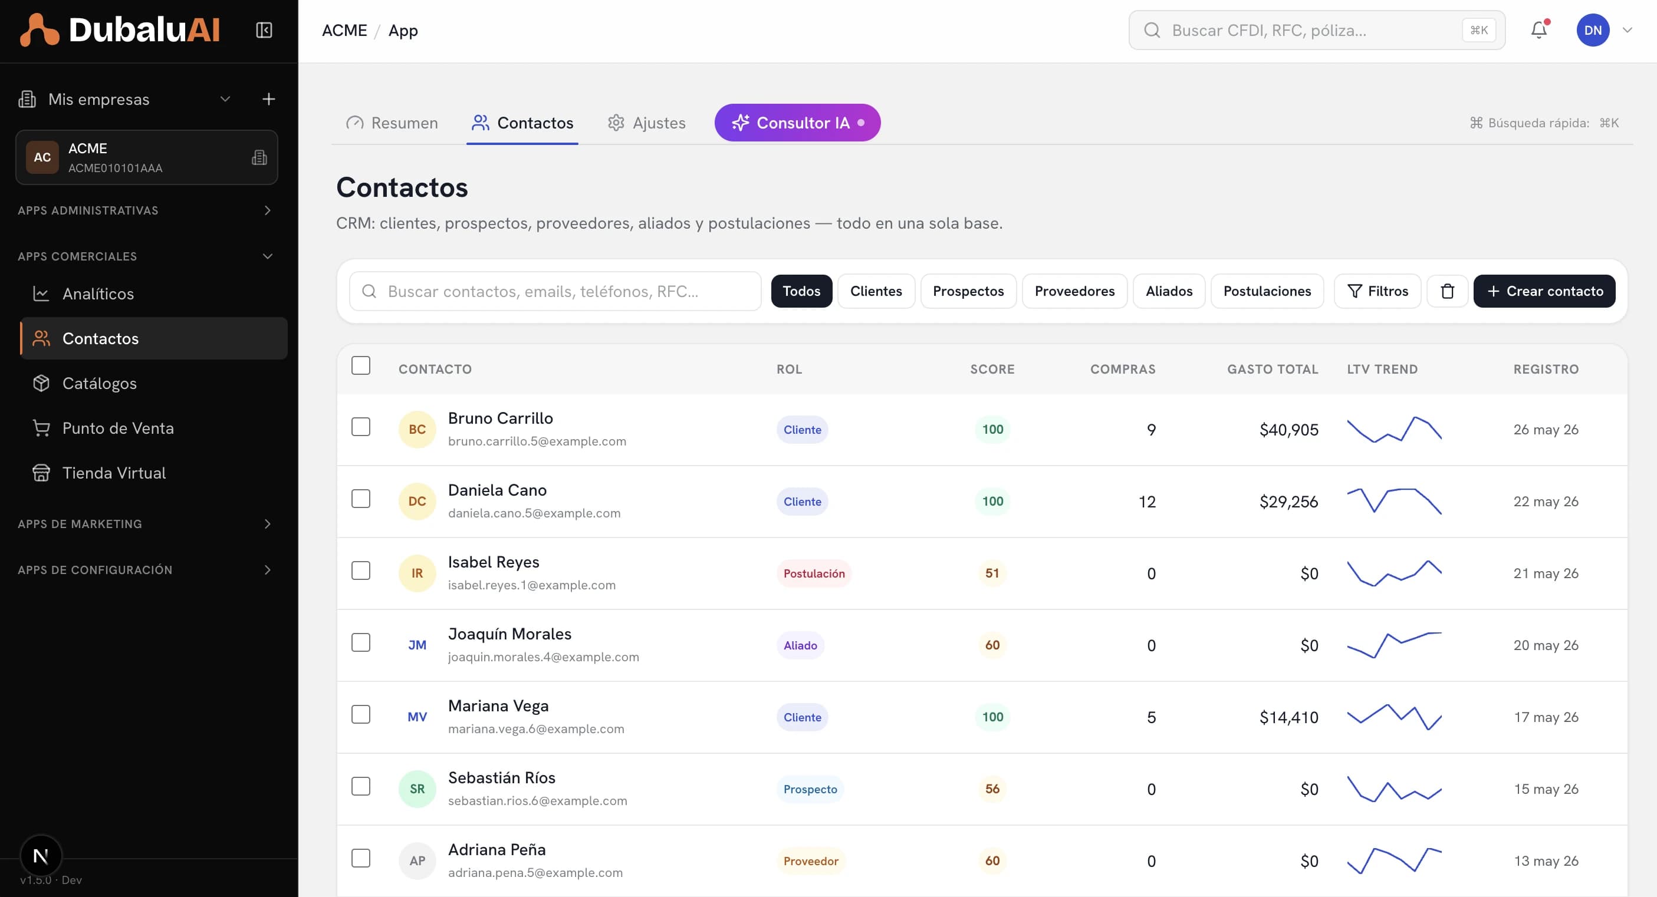1657x897 pixels.
Task: Expand Apps de Configuración section
Action: [x=146, y=570]
